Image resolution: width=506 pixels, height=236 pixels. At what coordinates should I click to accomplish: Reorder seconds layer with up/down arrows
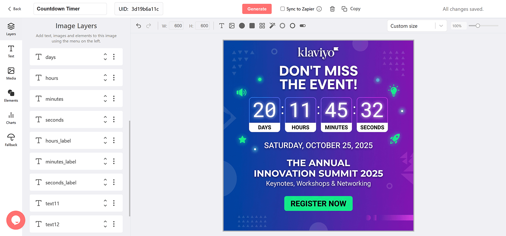[105, 119]
